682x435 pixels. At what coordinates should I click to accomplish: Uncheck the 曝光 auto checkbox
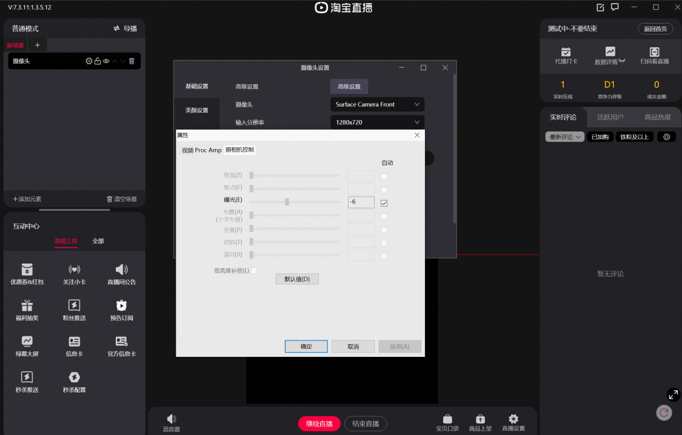[384, 203]
